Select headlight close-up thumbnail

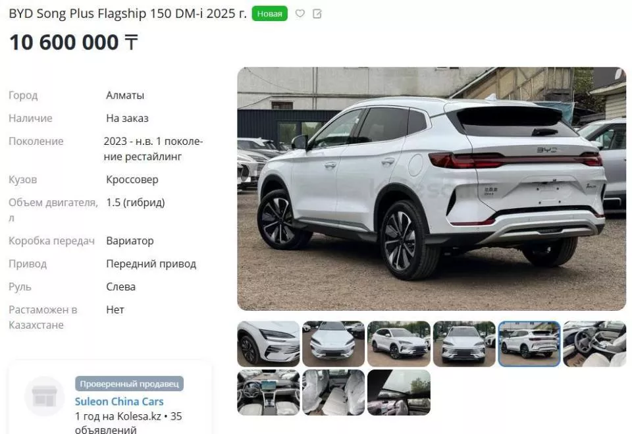tap(269, 344)
